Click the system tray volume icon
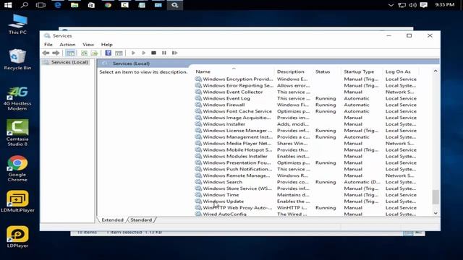Screen dimensions: 463x260 click(x=412, y=5)
